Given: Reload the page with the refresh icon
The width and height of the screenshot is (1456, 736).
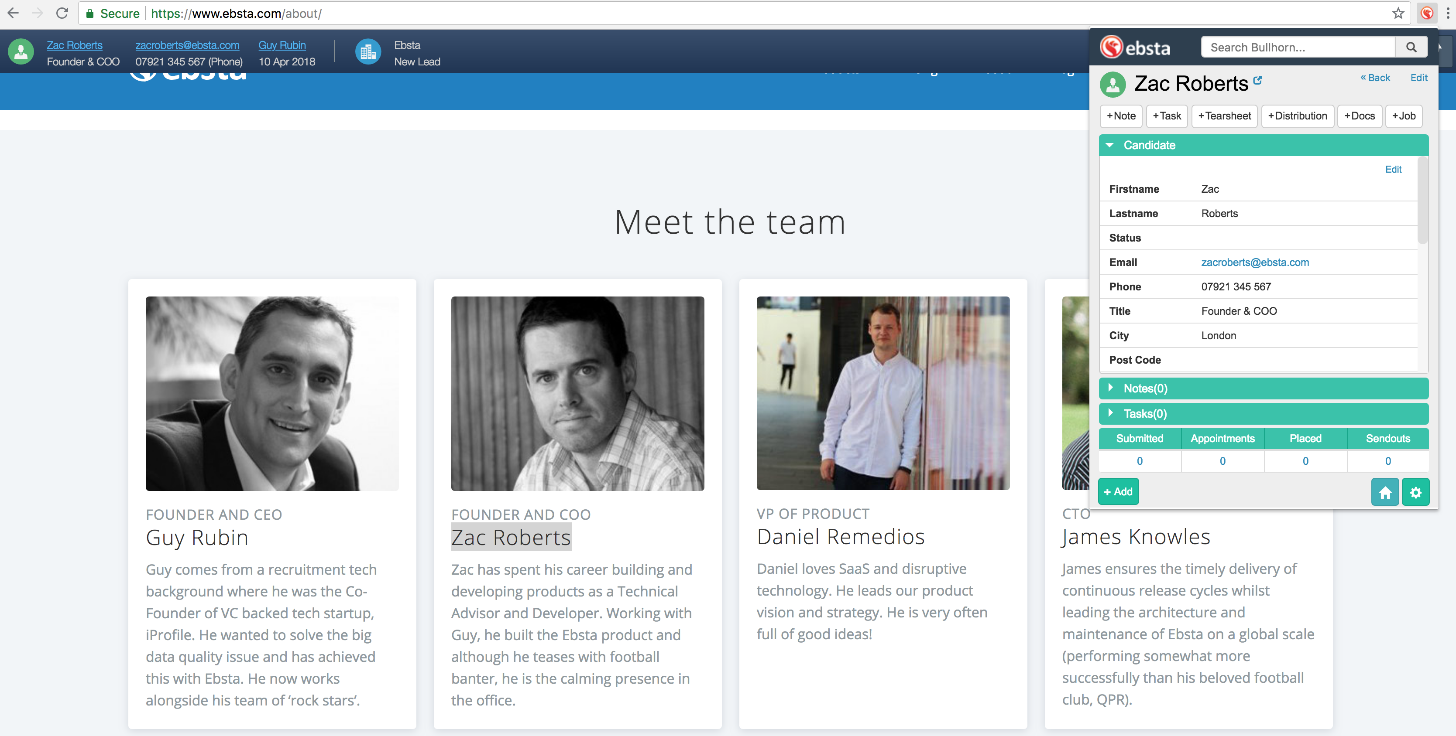Looking at the screenshot, I should [62, 13].
